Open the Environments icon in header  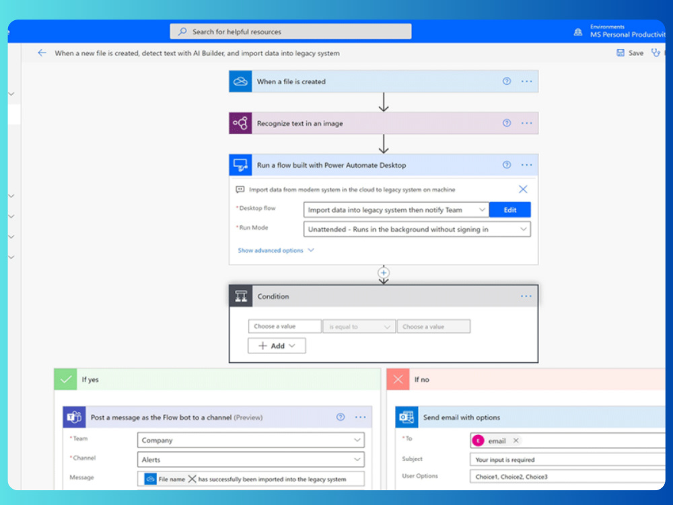pos(578,32)
